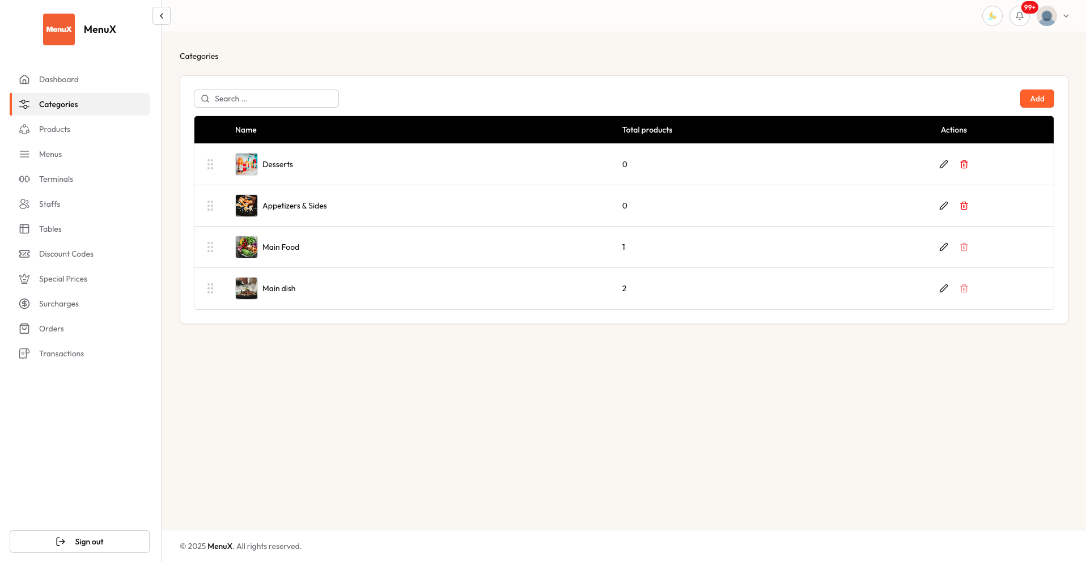Click the Desserts category name

[278, 164]
